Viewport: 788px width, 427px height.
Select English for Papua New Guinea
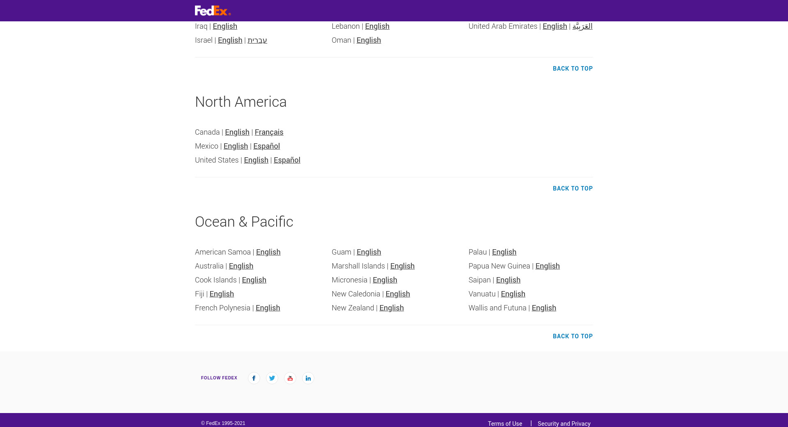pyautogui.click(x=547, y=266)
